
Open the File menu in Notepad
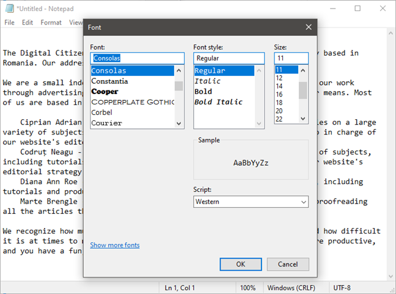coord(10,23)
